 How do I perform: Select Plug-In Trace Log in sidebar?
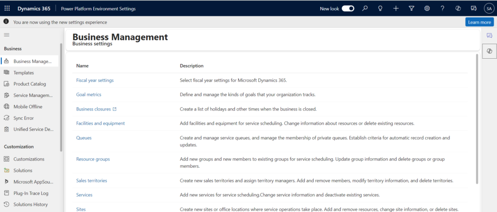pos(31,193)
